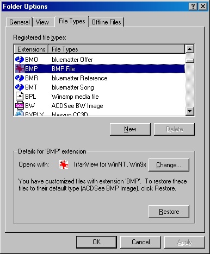The width and height of the screenshot is (210, 254).
Task: Click the context help question mark button
Action: pos(193,7)
